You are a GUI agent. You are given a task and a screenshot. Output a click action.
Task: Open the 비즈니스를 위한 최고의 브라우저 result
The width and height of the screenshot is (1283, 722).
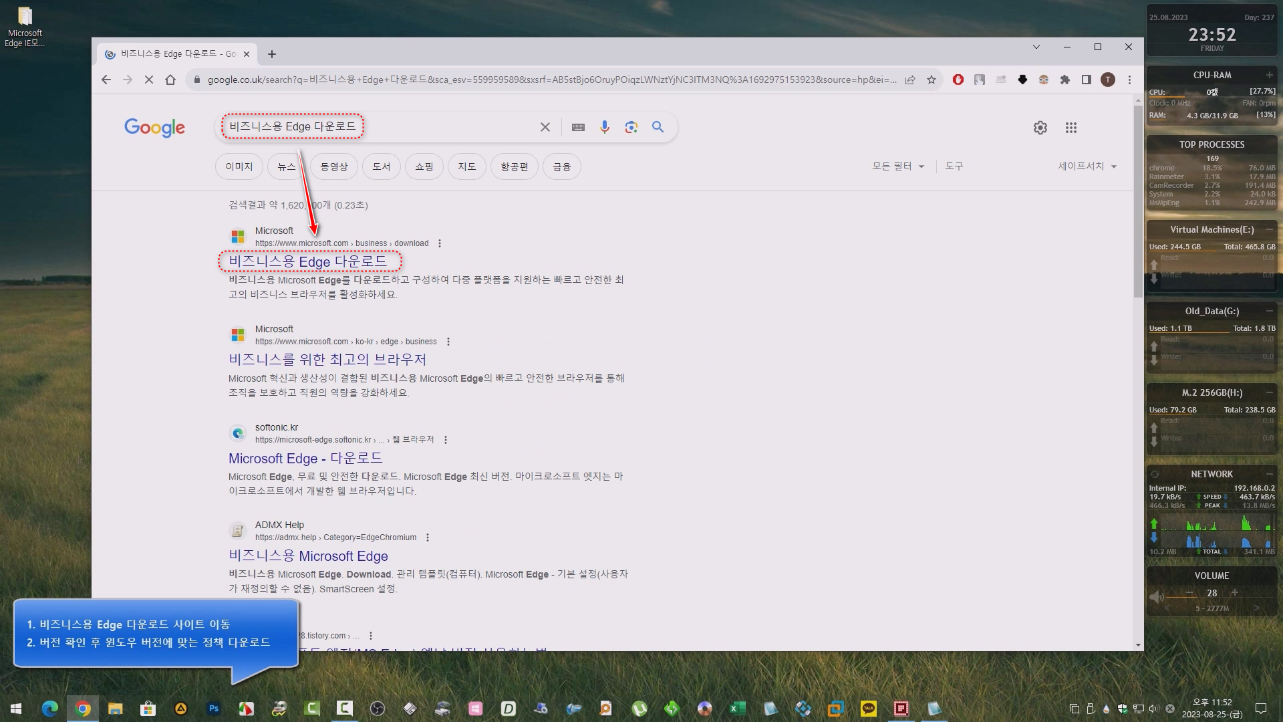[327, 360]
